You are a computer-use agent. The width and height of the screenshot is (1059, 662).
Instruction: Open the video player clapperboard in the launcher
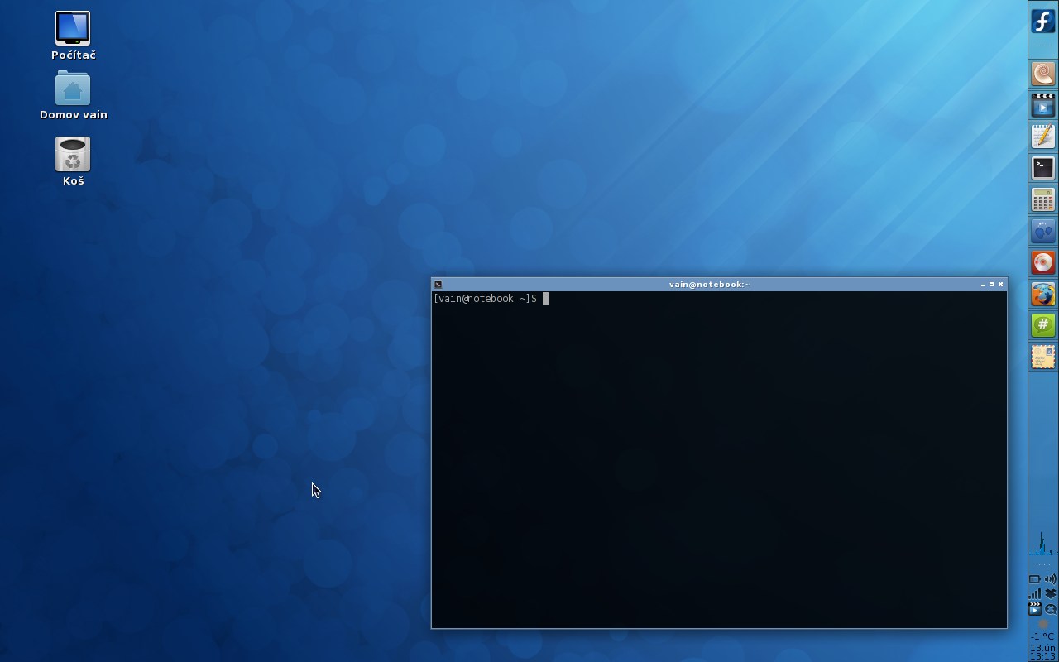[x=1043, y=105]
